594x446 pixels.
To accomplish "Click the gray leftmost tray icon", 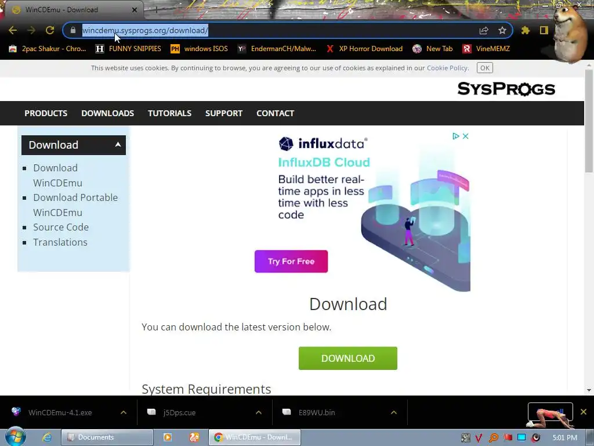I will (465, 438).
